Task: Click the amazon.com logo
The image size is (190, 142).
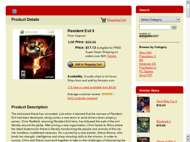Action: click(149, 36)
